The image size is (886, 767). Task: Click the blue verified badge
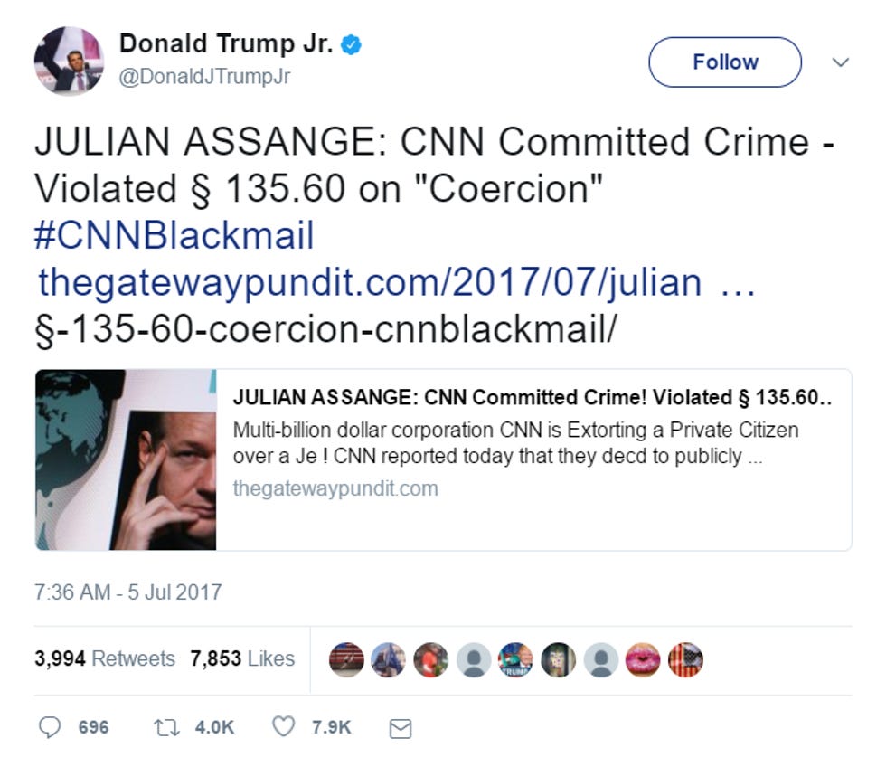[351, 44]
